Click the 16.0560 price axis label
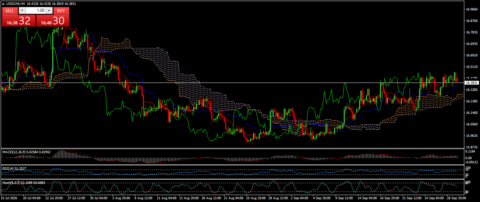The width and height of the screenshot is (480, 202). [x=472, y=124]
